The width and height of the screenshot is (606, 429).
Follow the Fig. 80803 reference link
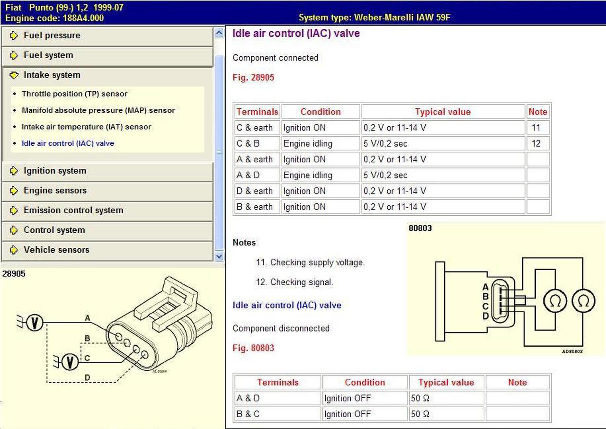[253, 348]
